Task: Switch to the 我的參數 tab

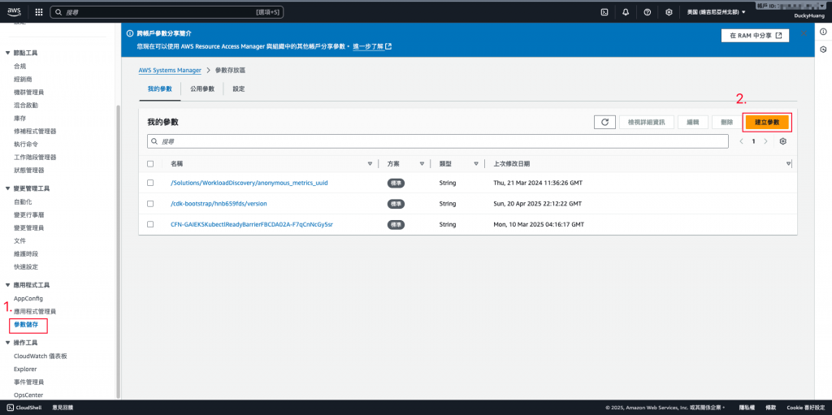Action: pos(160,89)
